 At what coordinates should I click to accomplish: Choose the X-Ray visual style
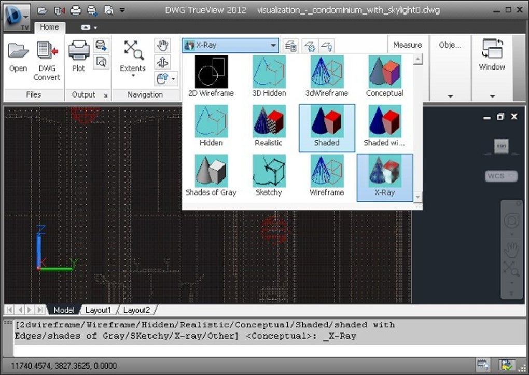click(385, 177)
